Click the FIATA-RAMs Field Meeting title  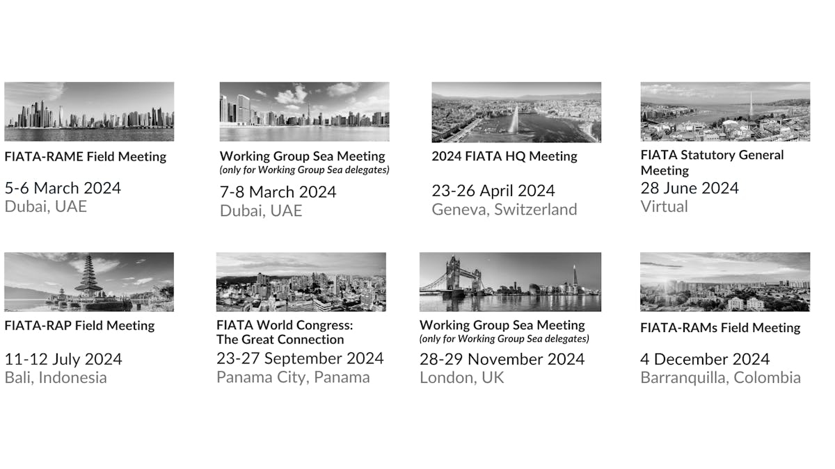720,327
